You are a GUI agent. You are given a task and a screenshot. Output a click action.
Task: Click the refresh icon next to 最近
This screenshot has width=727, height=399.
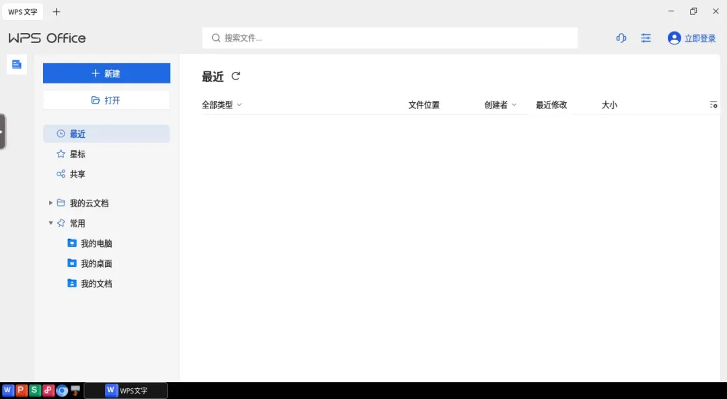tap(236, 76)
